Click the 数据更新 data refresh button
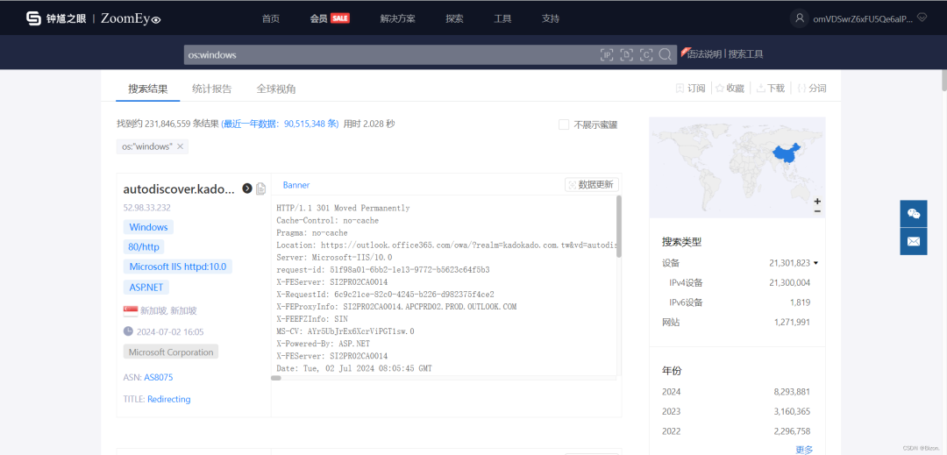The height and width of the screenshot is (455, 947). tap(592, 185)
